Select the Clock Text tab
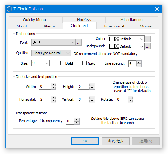168x154 pixels. pos(80,26)
